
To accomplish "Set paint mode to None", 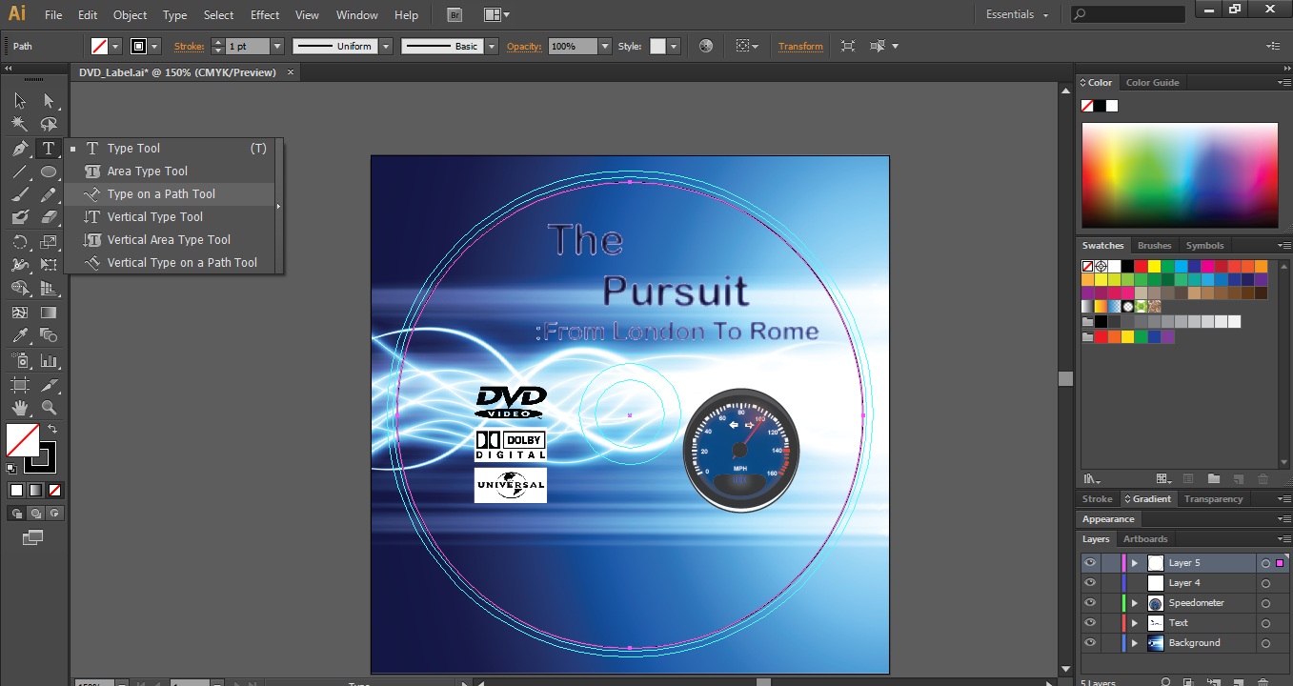I will click(x=54, y=490).
